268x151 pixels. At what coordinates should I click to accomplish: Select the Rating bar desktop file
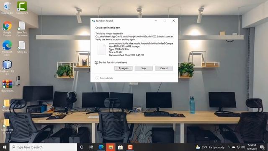[x=22, y=47]
